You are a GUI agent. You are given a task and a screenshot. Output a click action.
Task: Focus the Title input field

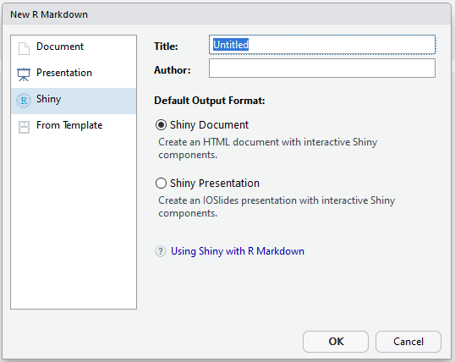pos(322,45)
